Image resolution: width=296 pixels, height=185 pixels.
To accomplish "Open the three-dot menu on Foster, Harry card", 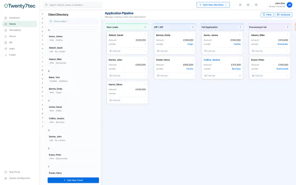I will pos(192,60).
